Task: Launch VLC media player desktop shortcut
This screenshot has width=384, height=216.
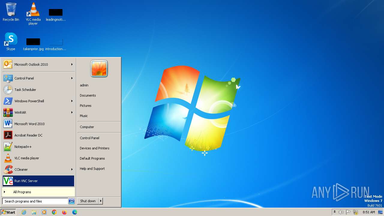Action: click(x=33, y=13)
